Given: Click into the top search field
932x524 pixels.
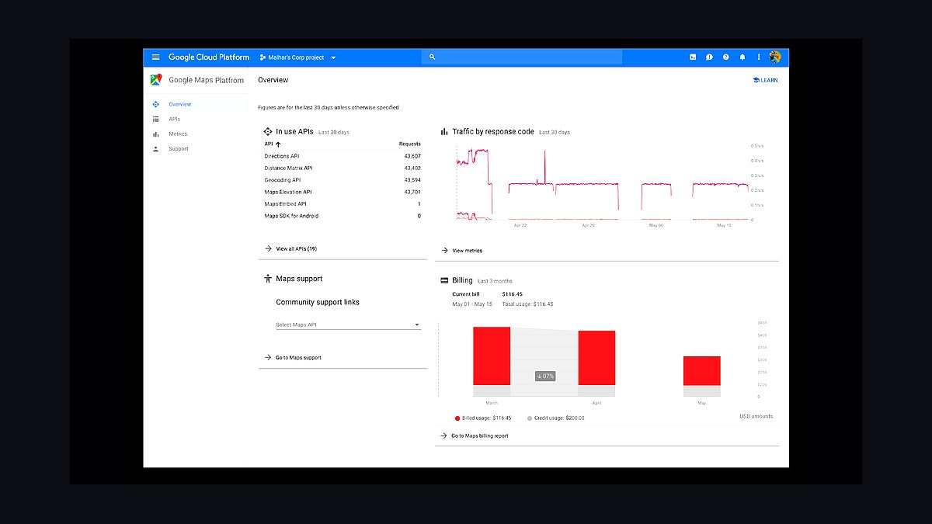Looking at the screenshot, I should 522,57.
